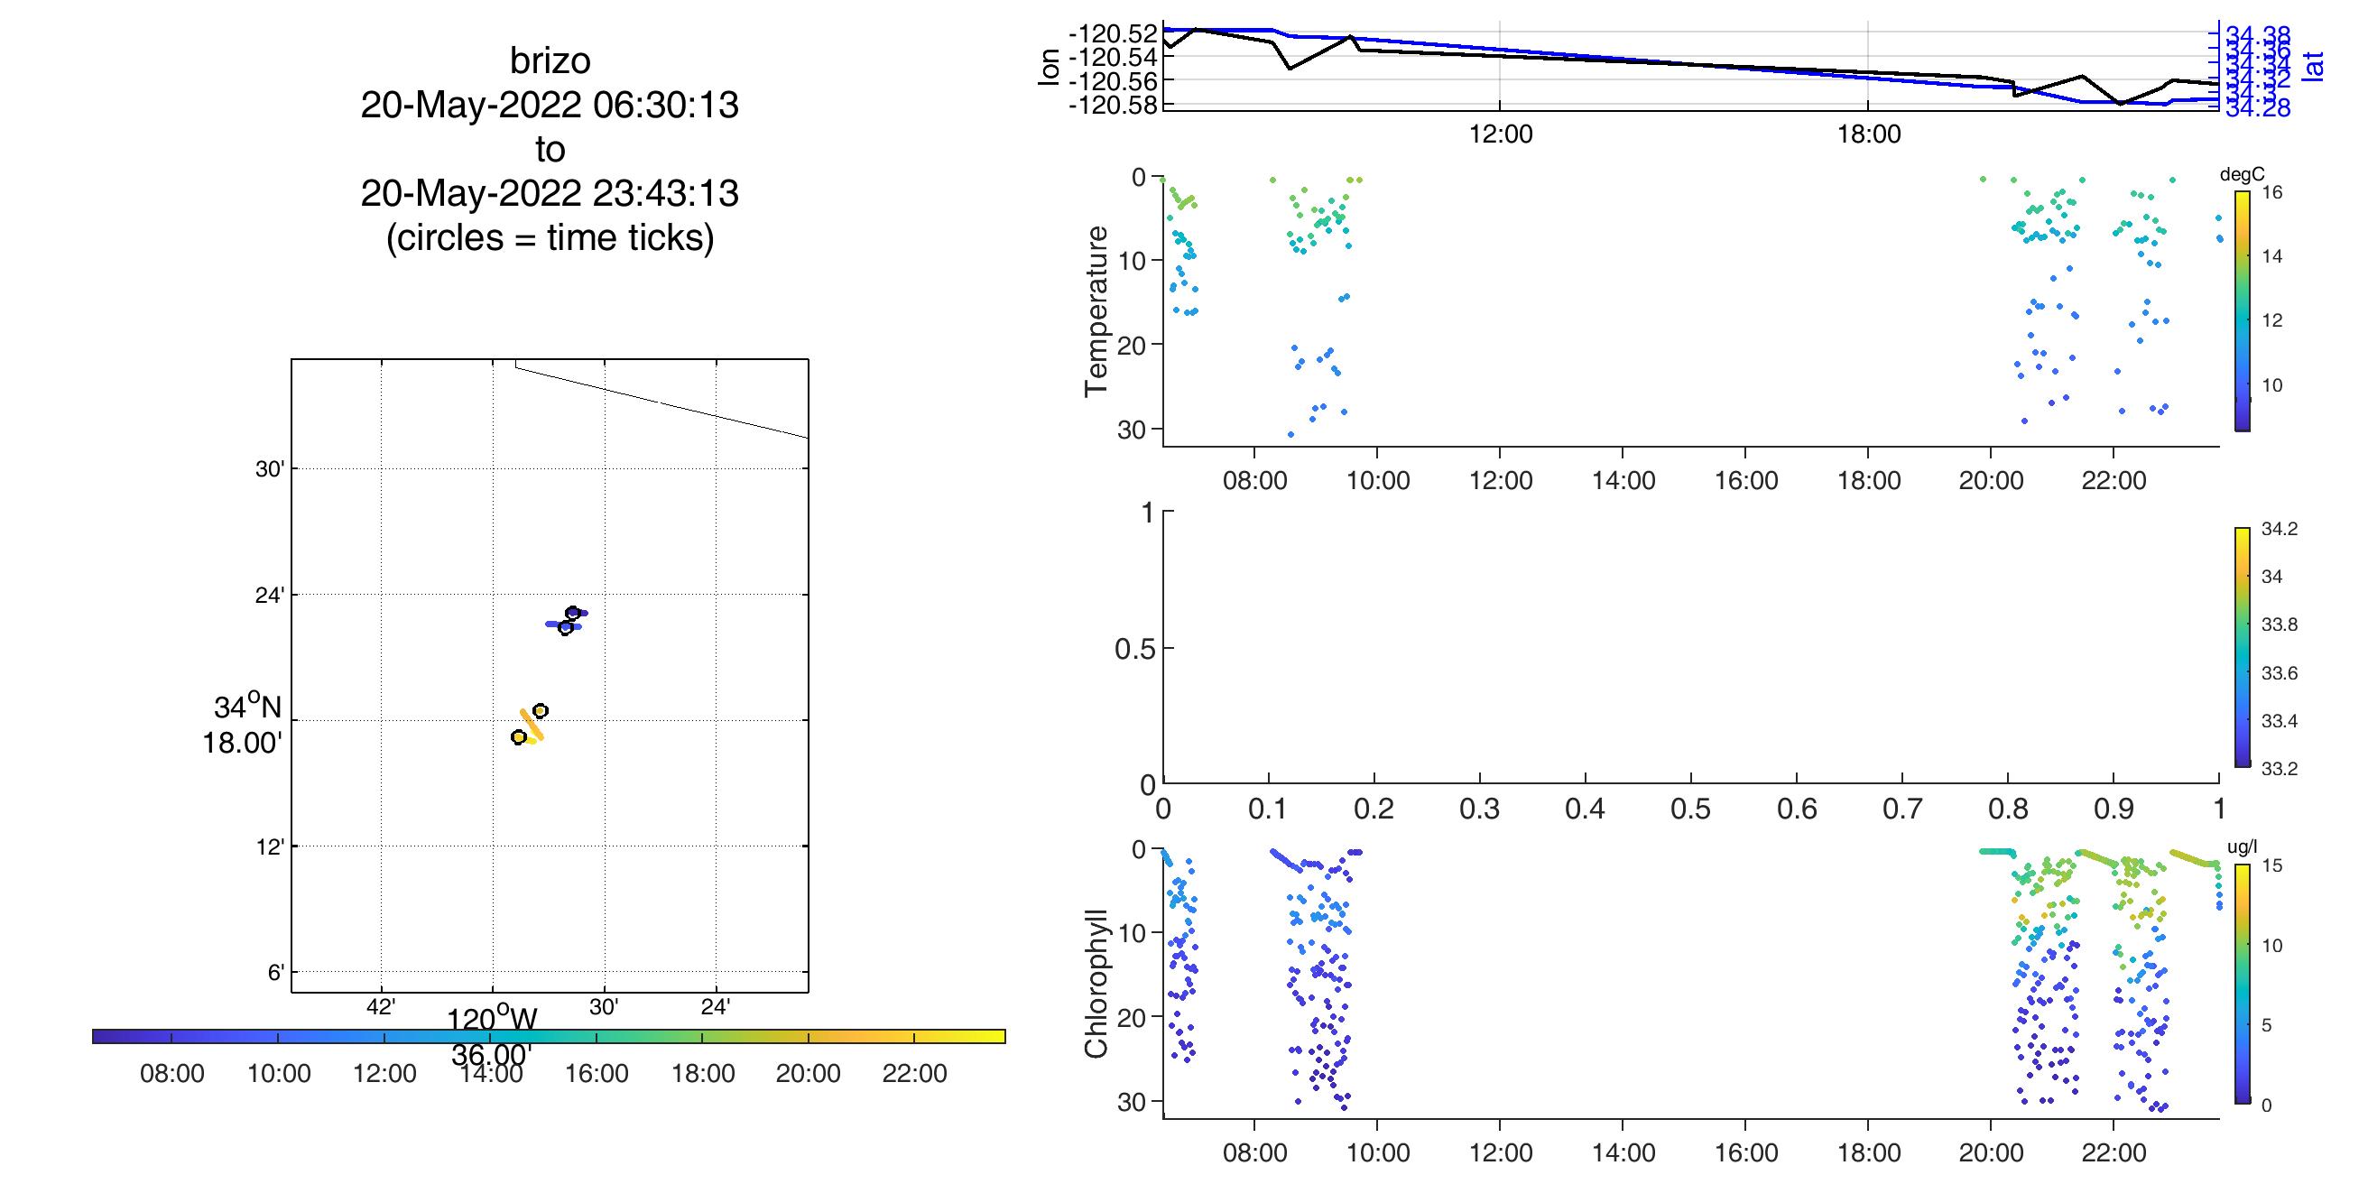The height and width of the screenshot is (1184, 2368).
Task: Click the upper blue time-tick circle on the map
Action: pyautogui.click(x=573, y=613)
